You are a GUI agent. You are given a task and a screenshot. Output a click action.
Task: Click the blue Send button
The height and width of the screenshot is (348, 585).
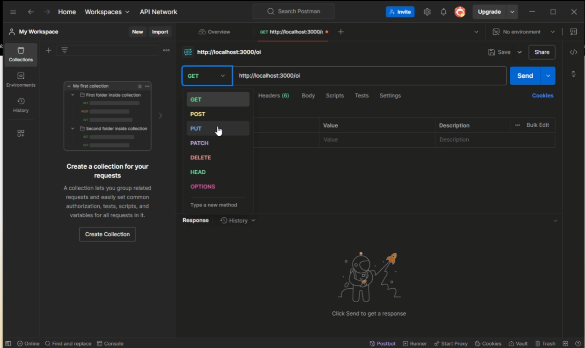tap(525, 76)
